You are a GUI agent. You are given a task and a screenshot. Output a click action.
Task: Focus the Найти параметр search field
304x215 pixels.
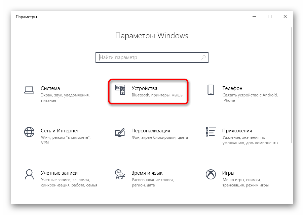(x=152, y=57)
